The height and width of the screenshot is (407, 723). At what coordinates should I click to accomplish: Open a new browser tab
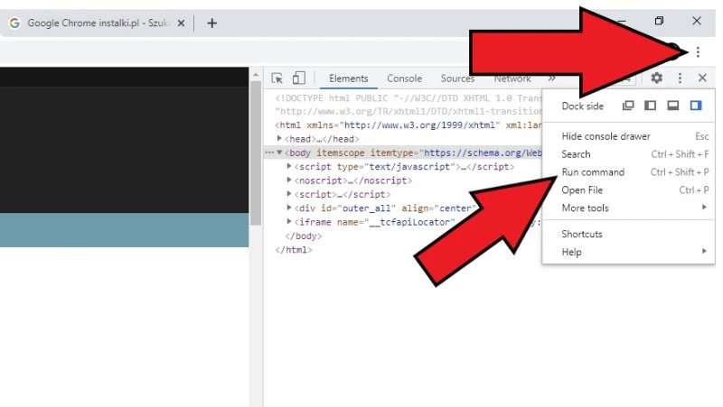pos(211,23)
